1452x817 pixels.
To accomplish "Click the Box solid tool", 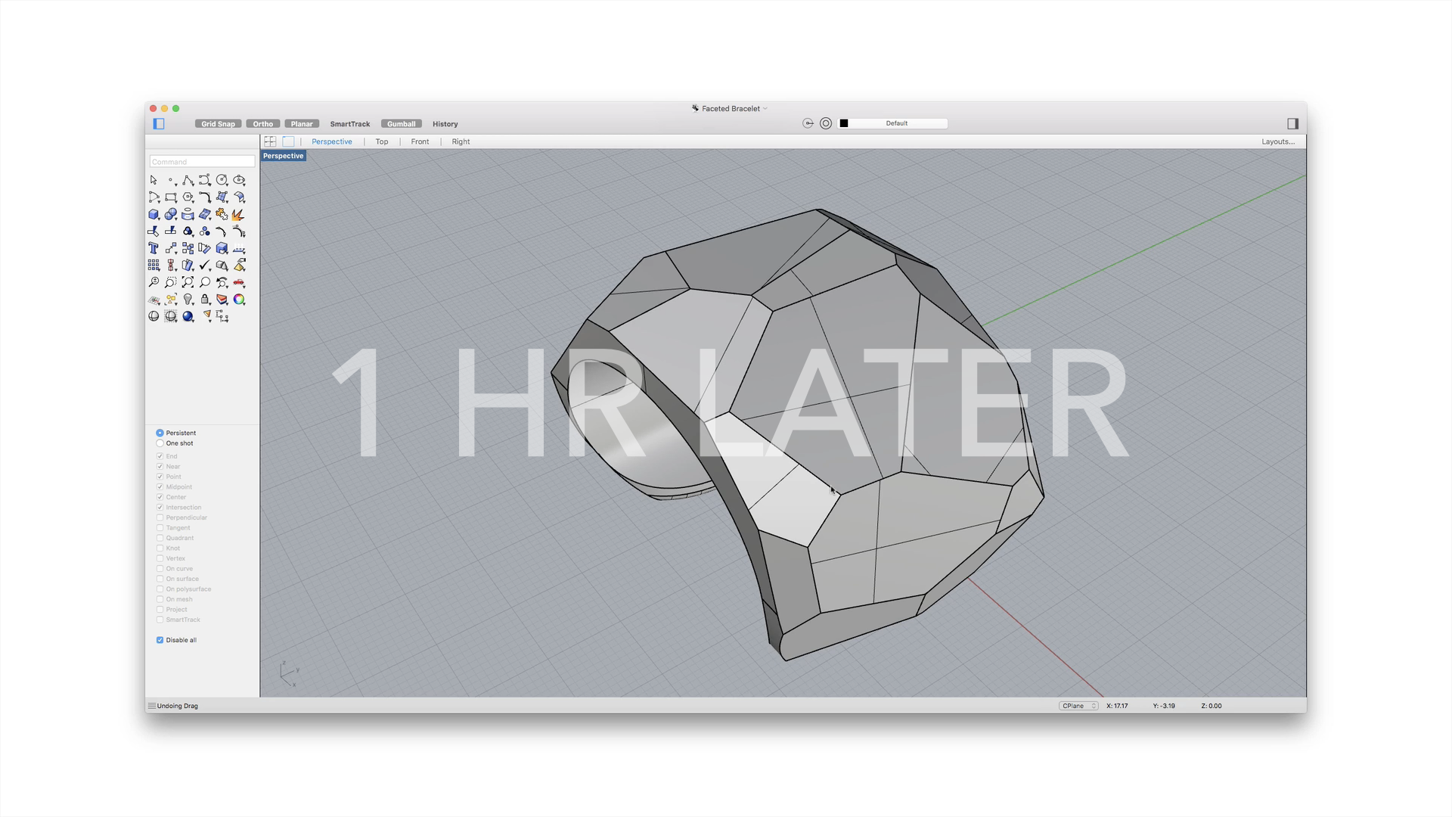I will click(x=154, y=214).
